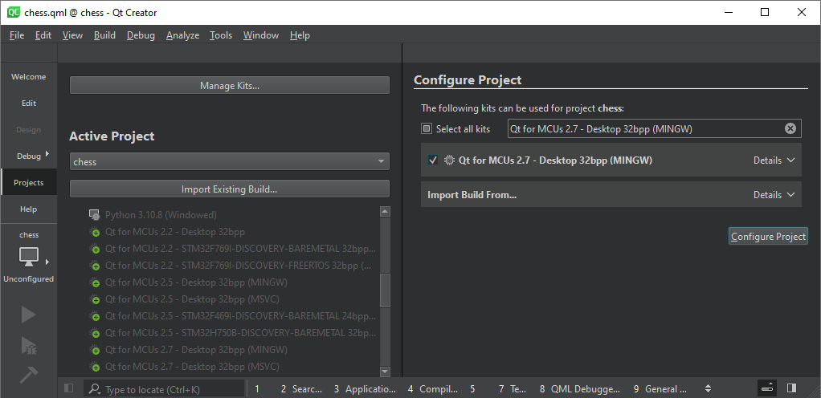The width and height of the screenshot is (821, 398).
Task: Toggle the right sidebar icon in status bar
Action: pyautogui.click(x=791, y=388)
